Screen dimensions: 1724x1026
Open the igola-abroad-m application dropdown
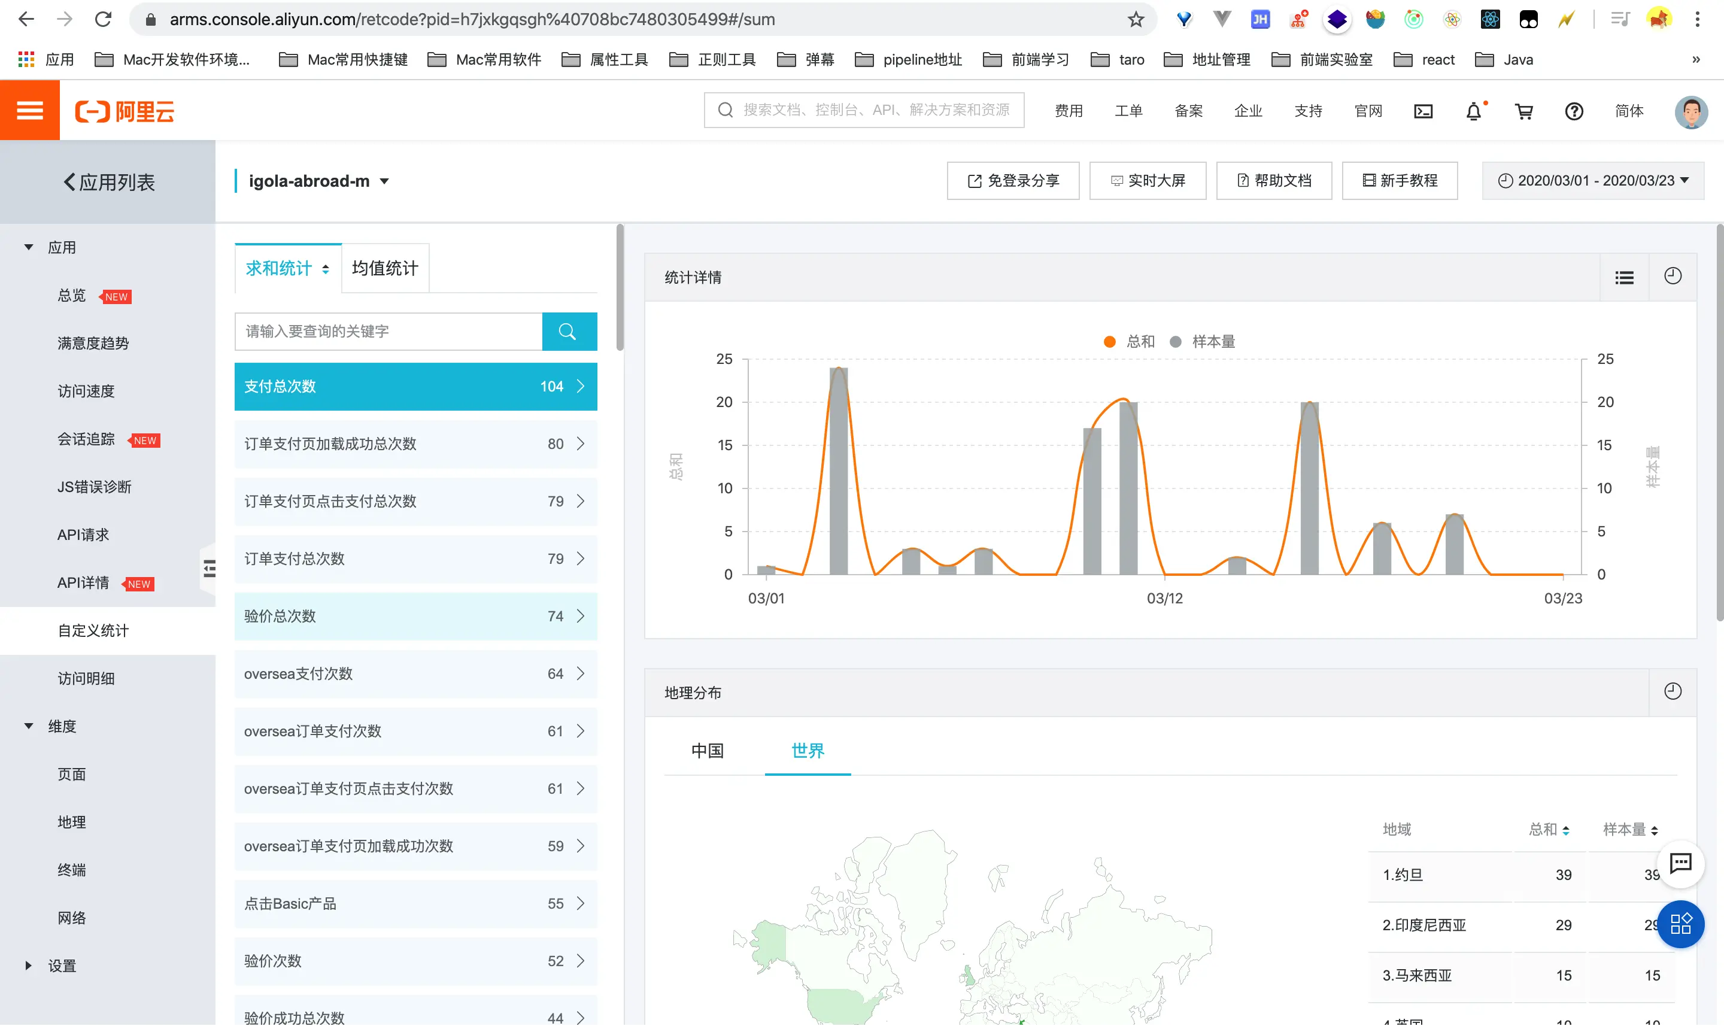coord(318,181)
